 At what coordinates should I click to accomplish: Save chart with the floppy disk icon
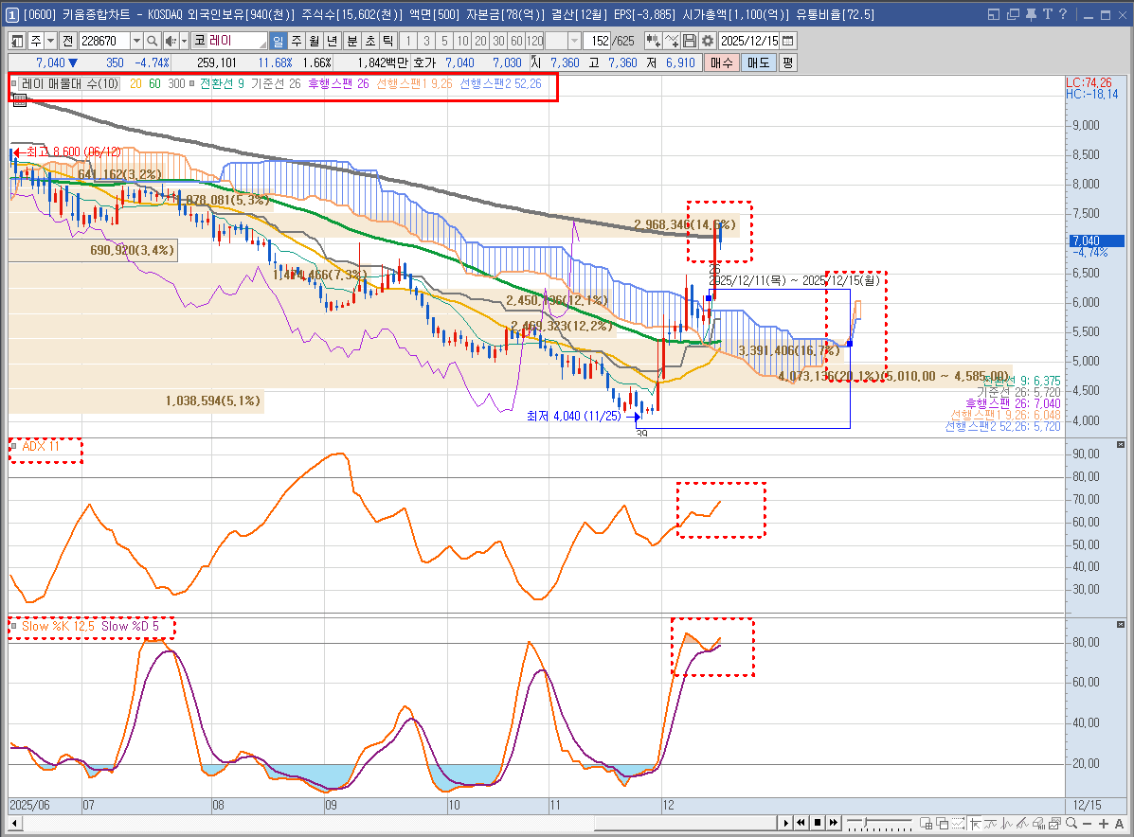(x=690, y=42)
